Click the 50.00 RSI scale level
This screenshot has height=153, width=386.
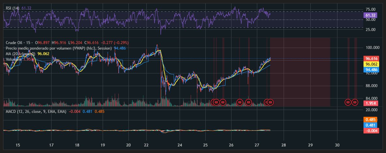point(370,20)
